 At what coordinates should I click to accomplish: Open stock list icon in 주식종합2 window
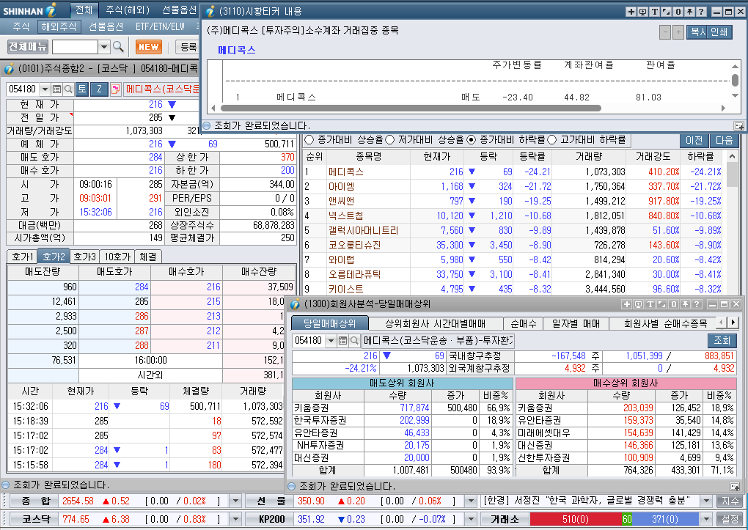coord(56,89)
